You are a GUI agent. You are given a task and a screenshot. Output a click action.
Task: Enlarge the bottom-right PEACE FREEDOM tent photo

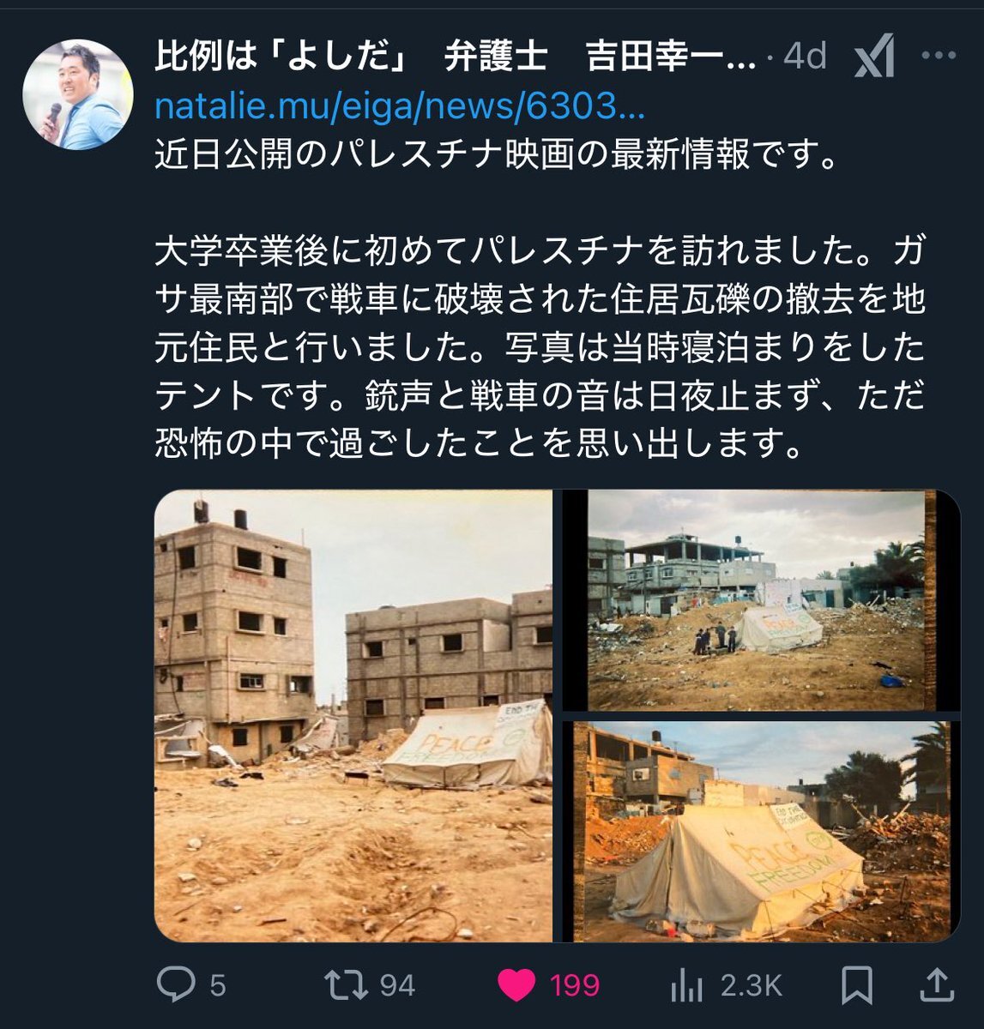point(761,832)
